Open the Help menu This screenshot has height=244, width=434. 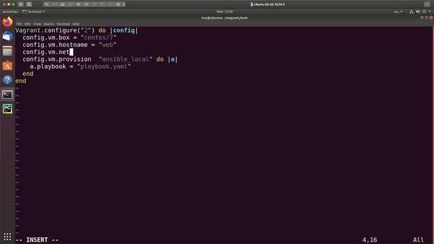click(x=75, y=24)
